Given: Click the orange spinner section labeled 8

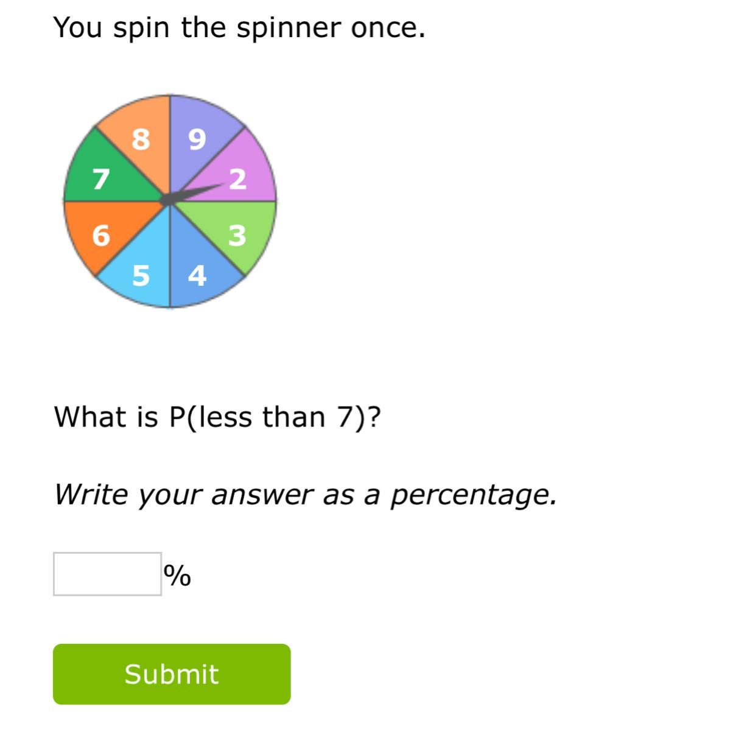Looking at the screenshot, I should tap(140, 139).
